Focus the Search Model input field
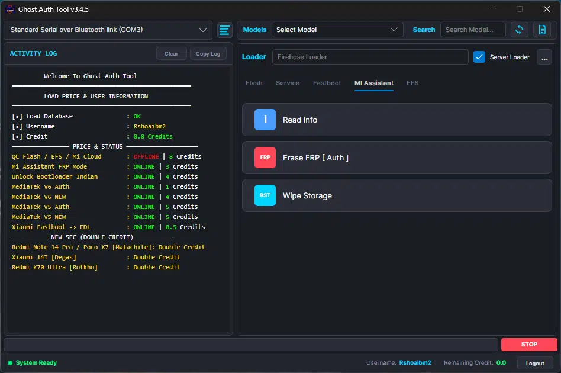 [x=473, y=30]
